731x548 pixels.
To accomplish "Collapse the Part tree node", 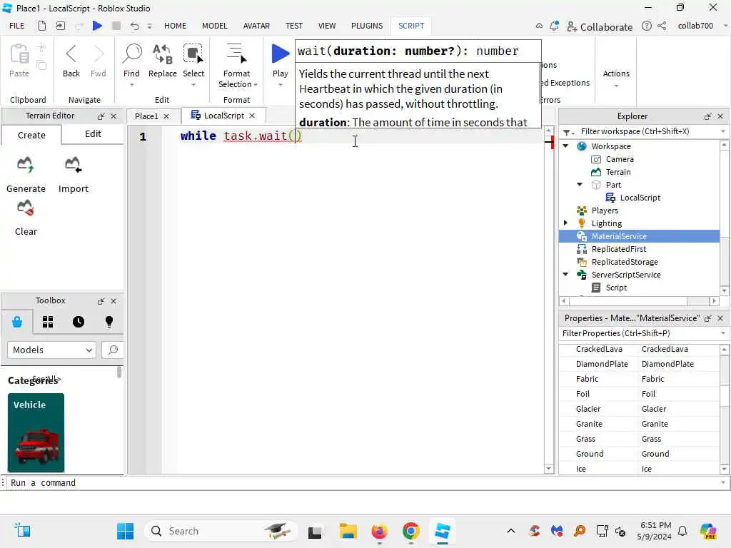I will point(580,185).
